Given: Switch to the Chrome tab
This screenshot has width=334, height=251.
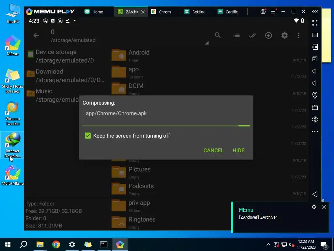Looking at the screenshot, I should pyautogui.click(x=161, y=12).
